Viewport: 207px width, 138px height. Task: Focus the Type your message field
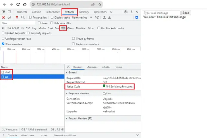coord(161,13)
